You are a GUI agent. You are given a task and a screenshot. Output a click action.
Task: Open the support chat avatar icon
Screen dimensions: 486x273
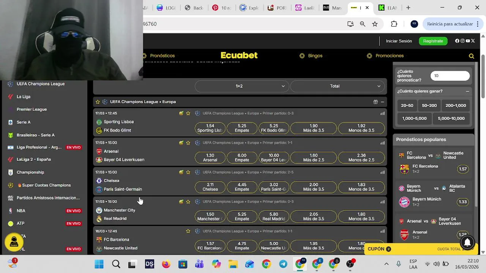[14, 242]
